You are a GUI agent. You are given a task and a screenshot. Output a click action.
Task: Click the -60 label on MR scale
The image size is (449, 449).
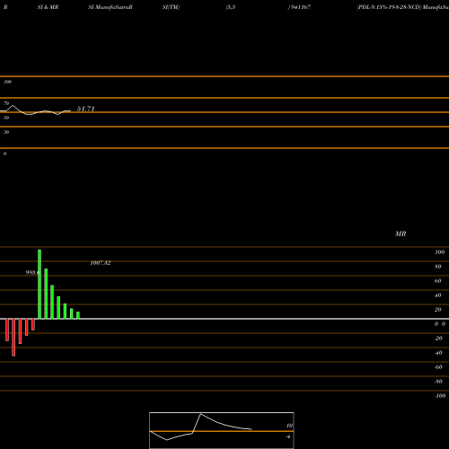(438, 367)
